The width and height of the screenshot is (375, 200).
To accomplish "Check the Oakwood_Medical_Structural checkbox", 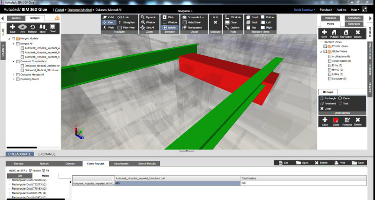I will point(22,70).
